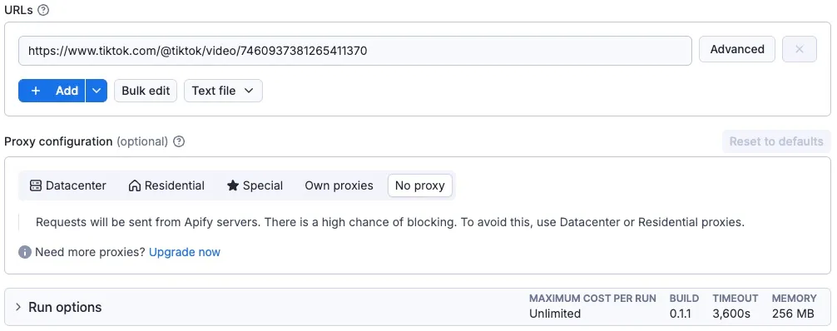
Task: Choose the No proxy option
Action: coord(420,185)
